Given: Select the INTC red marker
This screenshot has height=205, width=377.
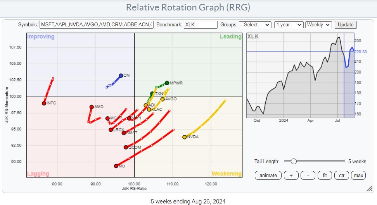Looking at the screenshot, I should 44,103.
